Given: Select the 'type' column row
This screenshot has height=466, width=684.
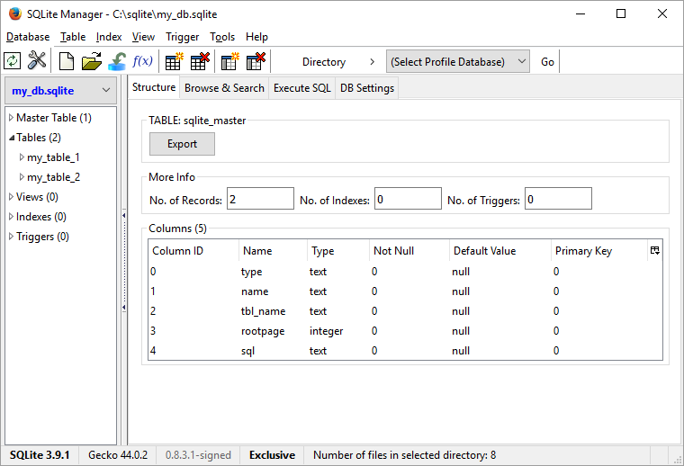Looking at the screenshot, I should 405,272.
